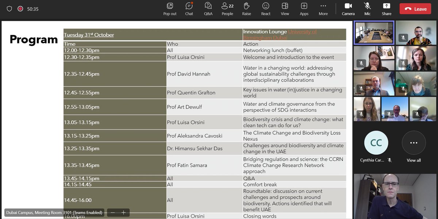Viewport: 438px width, 219px height.
Task: Select Prof Quentin Grafton cell
Action: pos(204,93)
